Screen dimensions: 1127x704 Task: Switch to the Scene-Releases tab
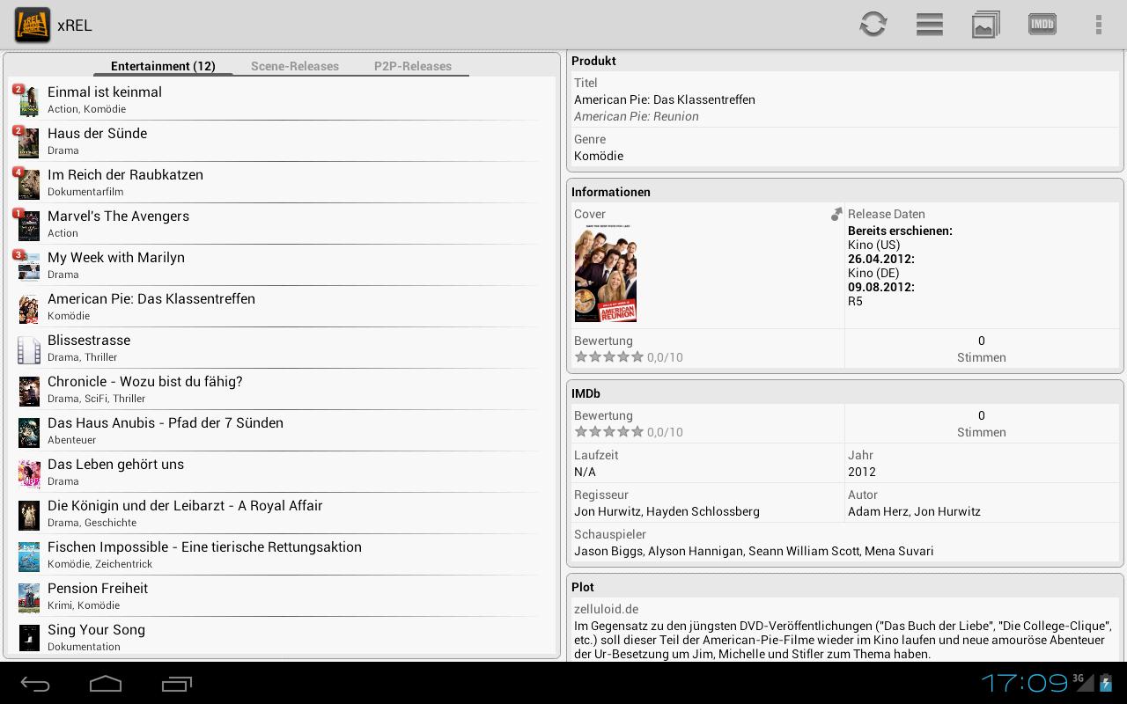pos(295,66)
